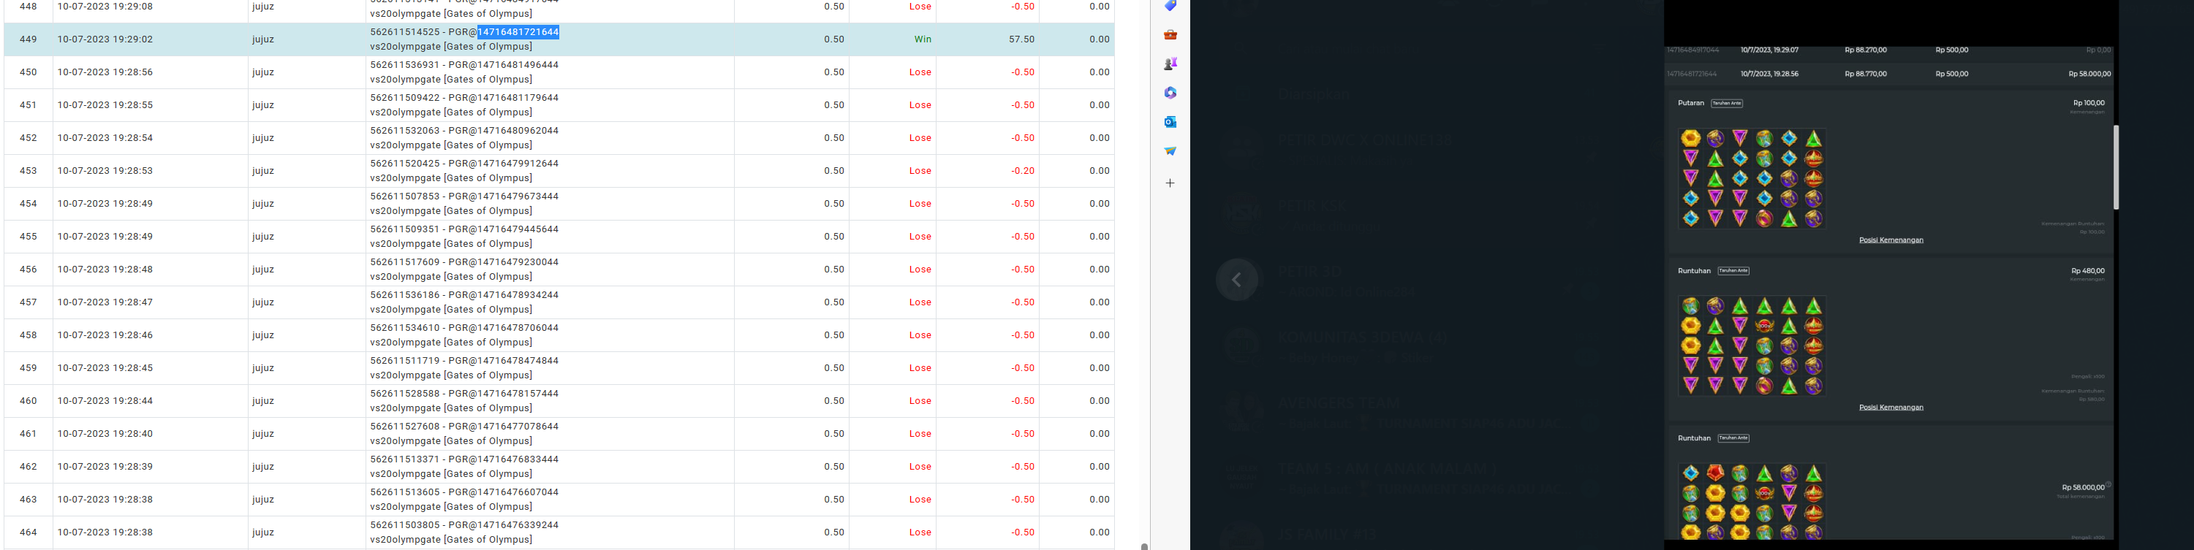Click timestamp 10-07-2023 19:28:56
2194x550 pixels.
(x=105, y=72)
